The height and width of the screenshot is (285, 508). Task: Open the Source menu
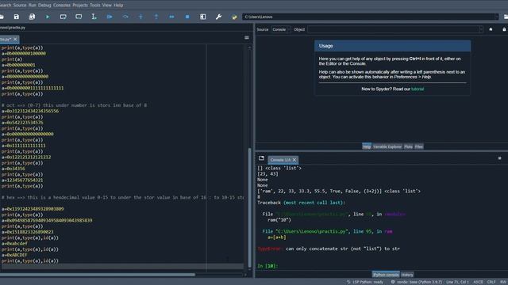(20, 6)
